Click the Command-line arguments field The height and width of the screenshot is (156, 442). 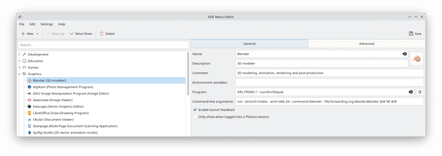[329, 101]
